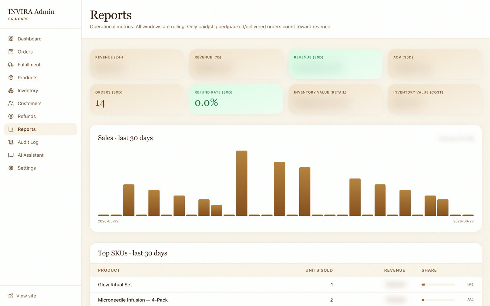Click Glow Ritual Set share progress bar
The height and width of the screenshot is (306, 490).
(438, 285)
